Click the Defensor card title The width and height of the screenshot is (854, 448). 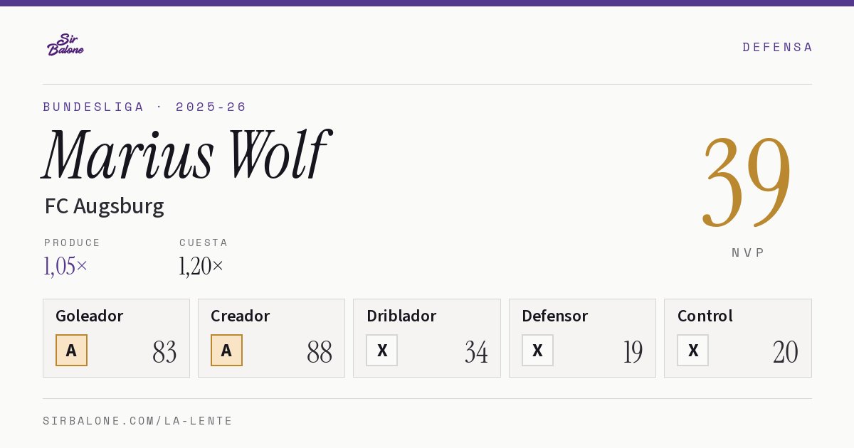(555, 316)
